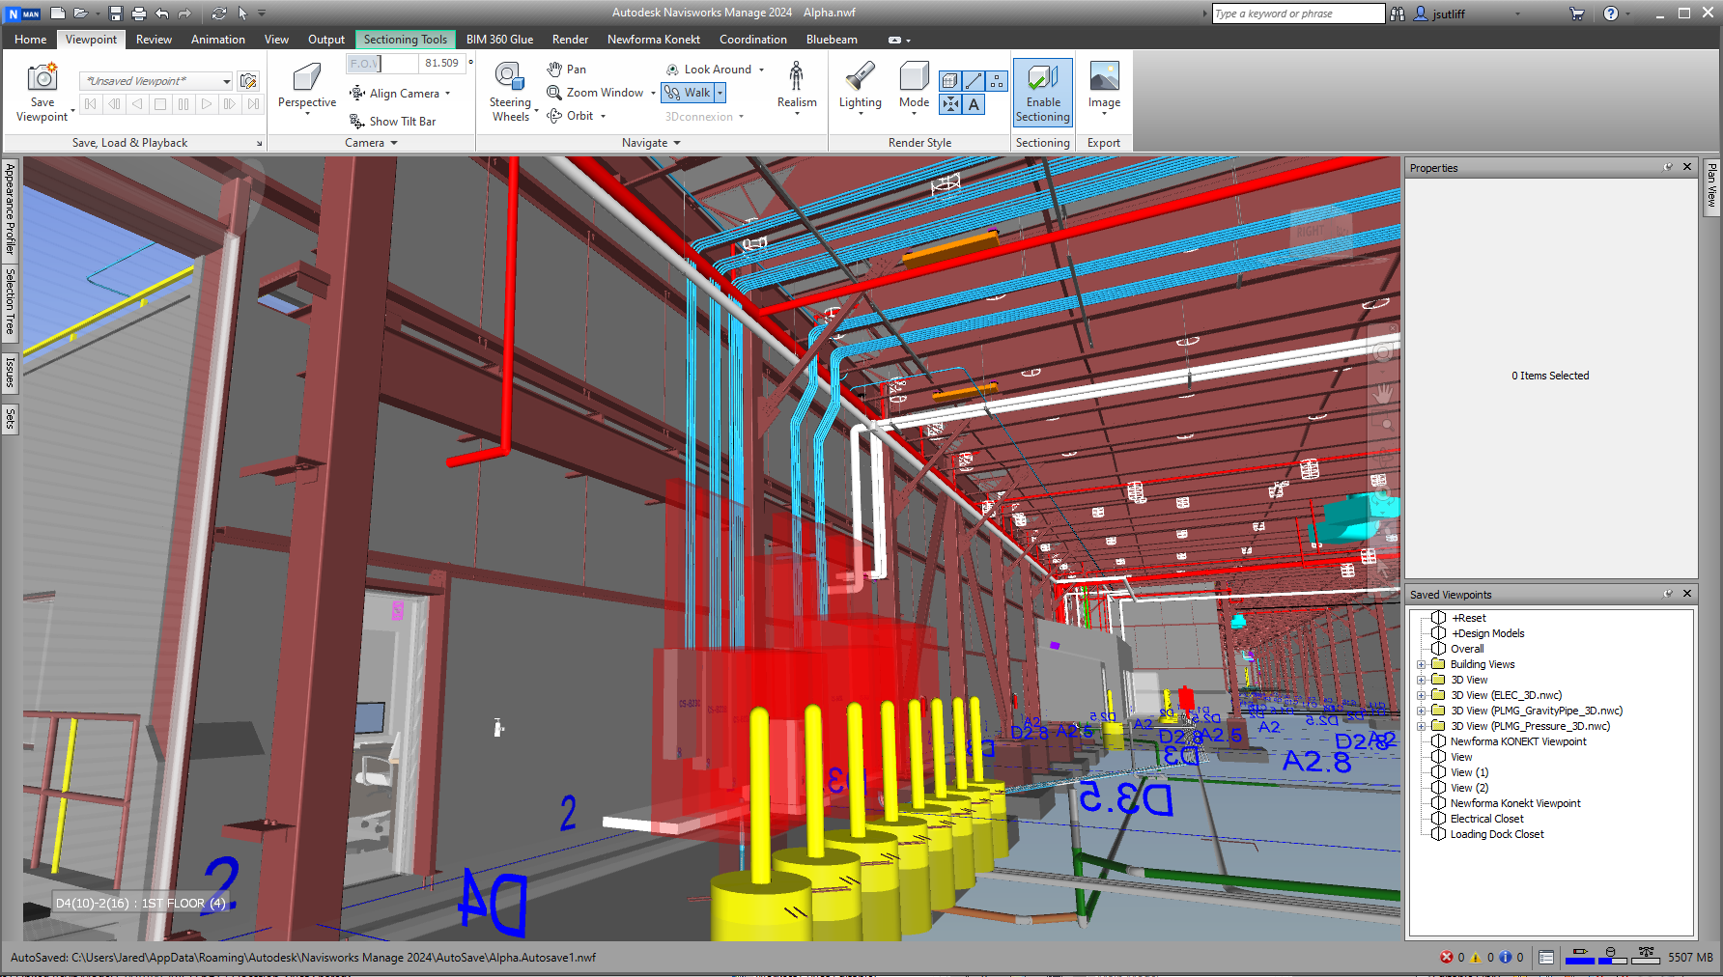Image resolution: width=1723 pixels, height=977 pixels.
Task: Click the Show Tilt Bar icon
Action: (357, 121)
